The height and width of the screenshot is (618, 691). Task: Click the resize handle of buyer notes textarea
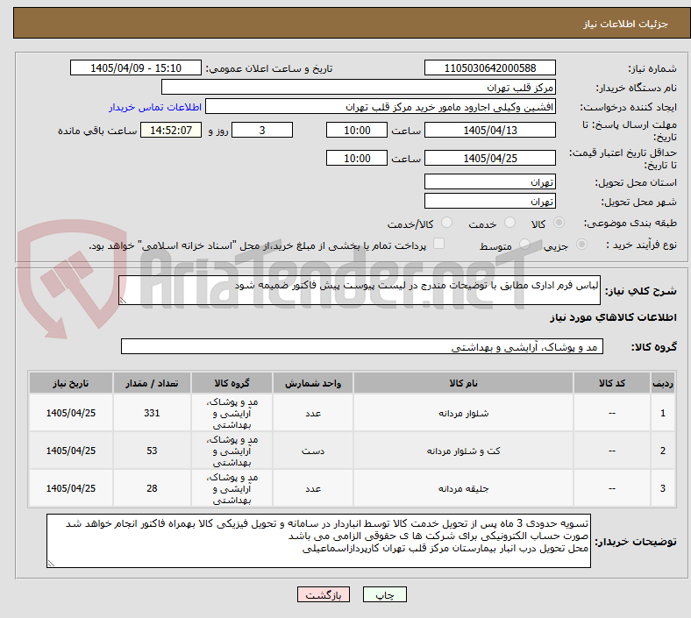coord(51,564)
